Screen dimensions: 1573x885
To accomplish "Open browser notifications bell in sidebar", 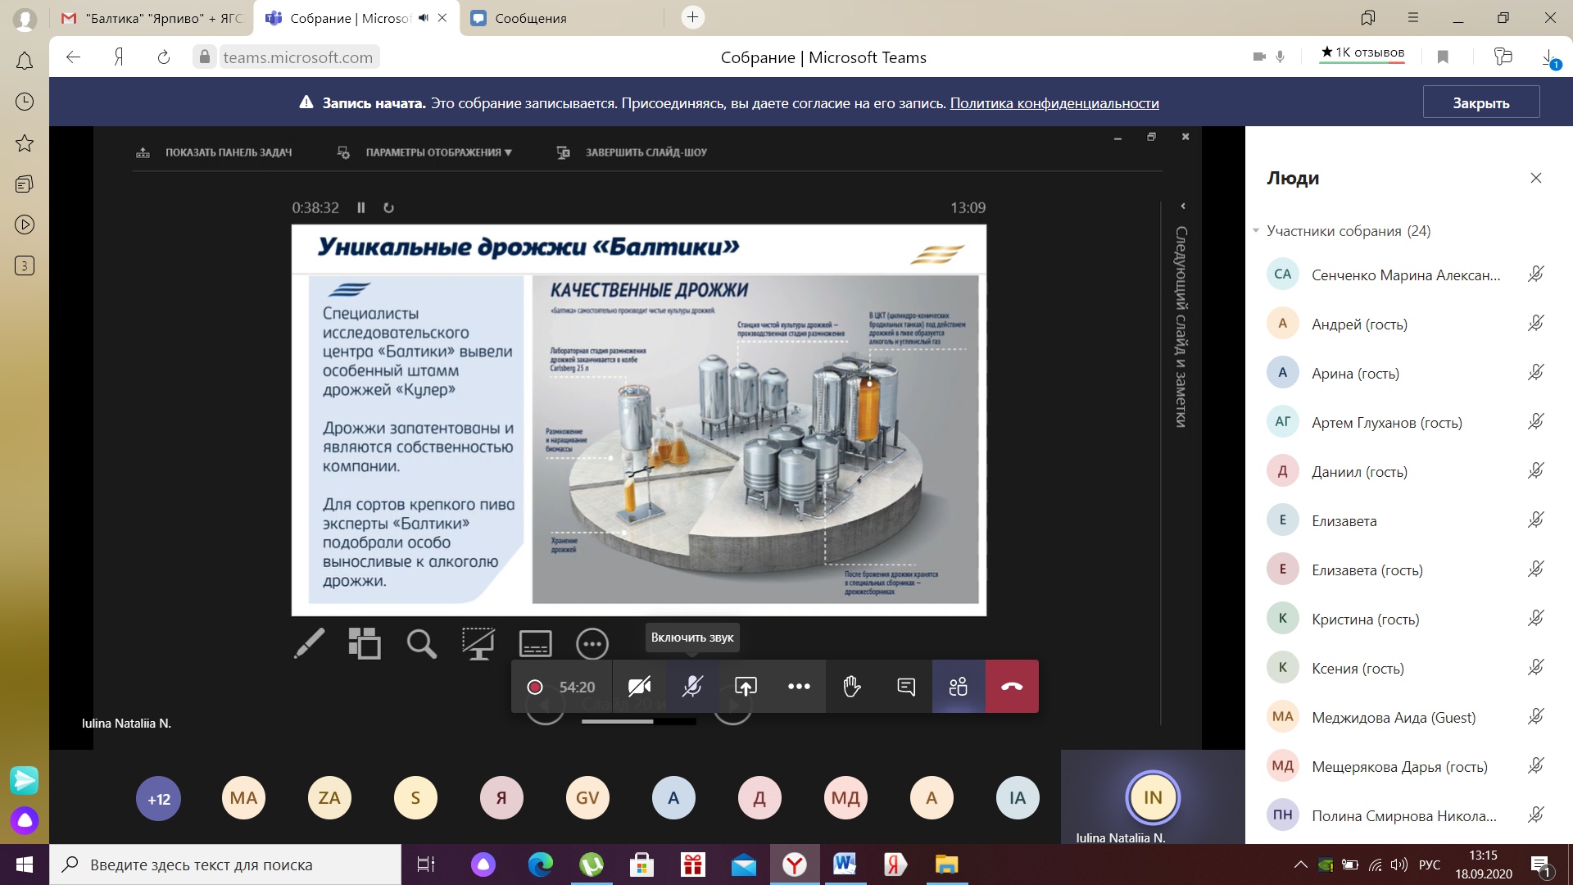I will [x=25, y=61].
